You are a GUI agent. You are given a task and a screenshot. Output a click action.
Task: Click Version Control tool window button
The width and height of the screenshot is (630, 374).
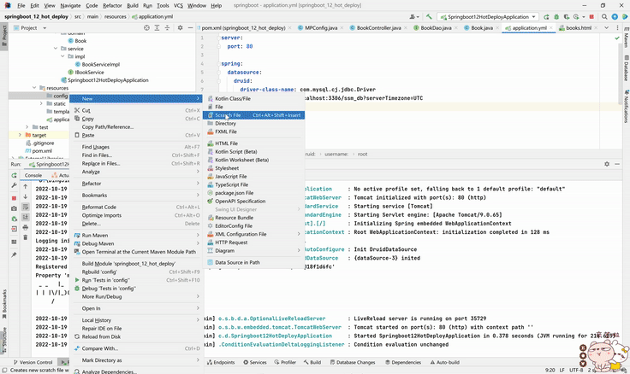(33, 362)
